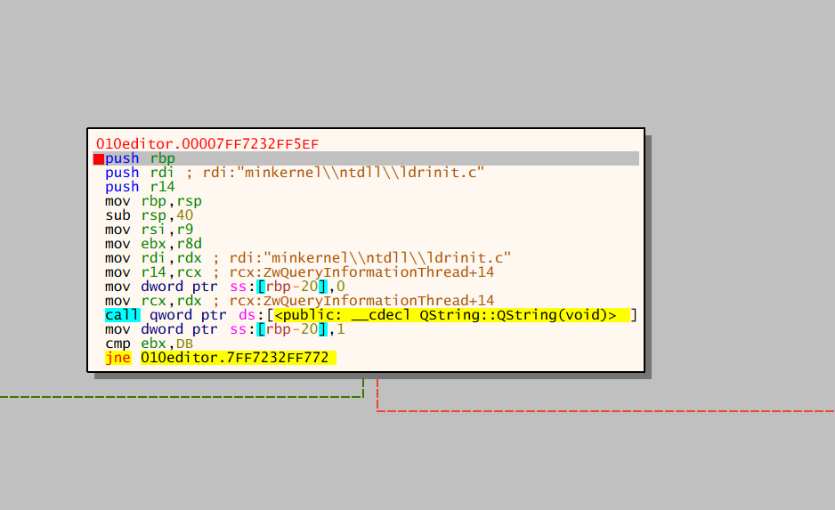Click the red breakpoint marker beside push rbp
This screenshot has height=510, width=835.
(x=99, y=159)
